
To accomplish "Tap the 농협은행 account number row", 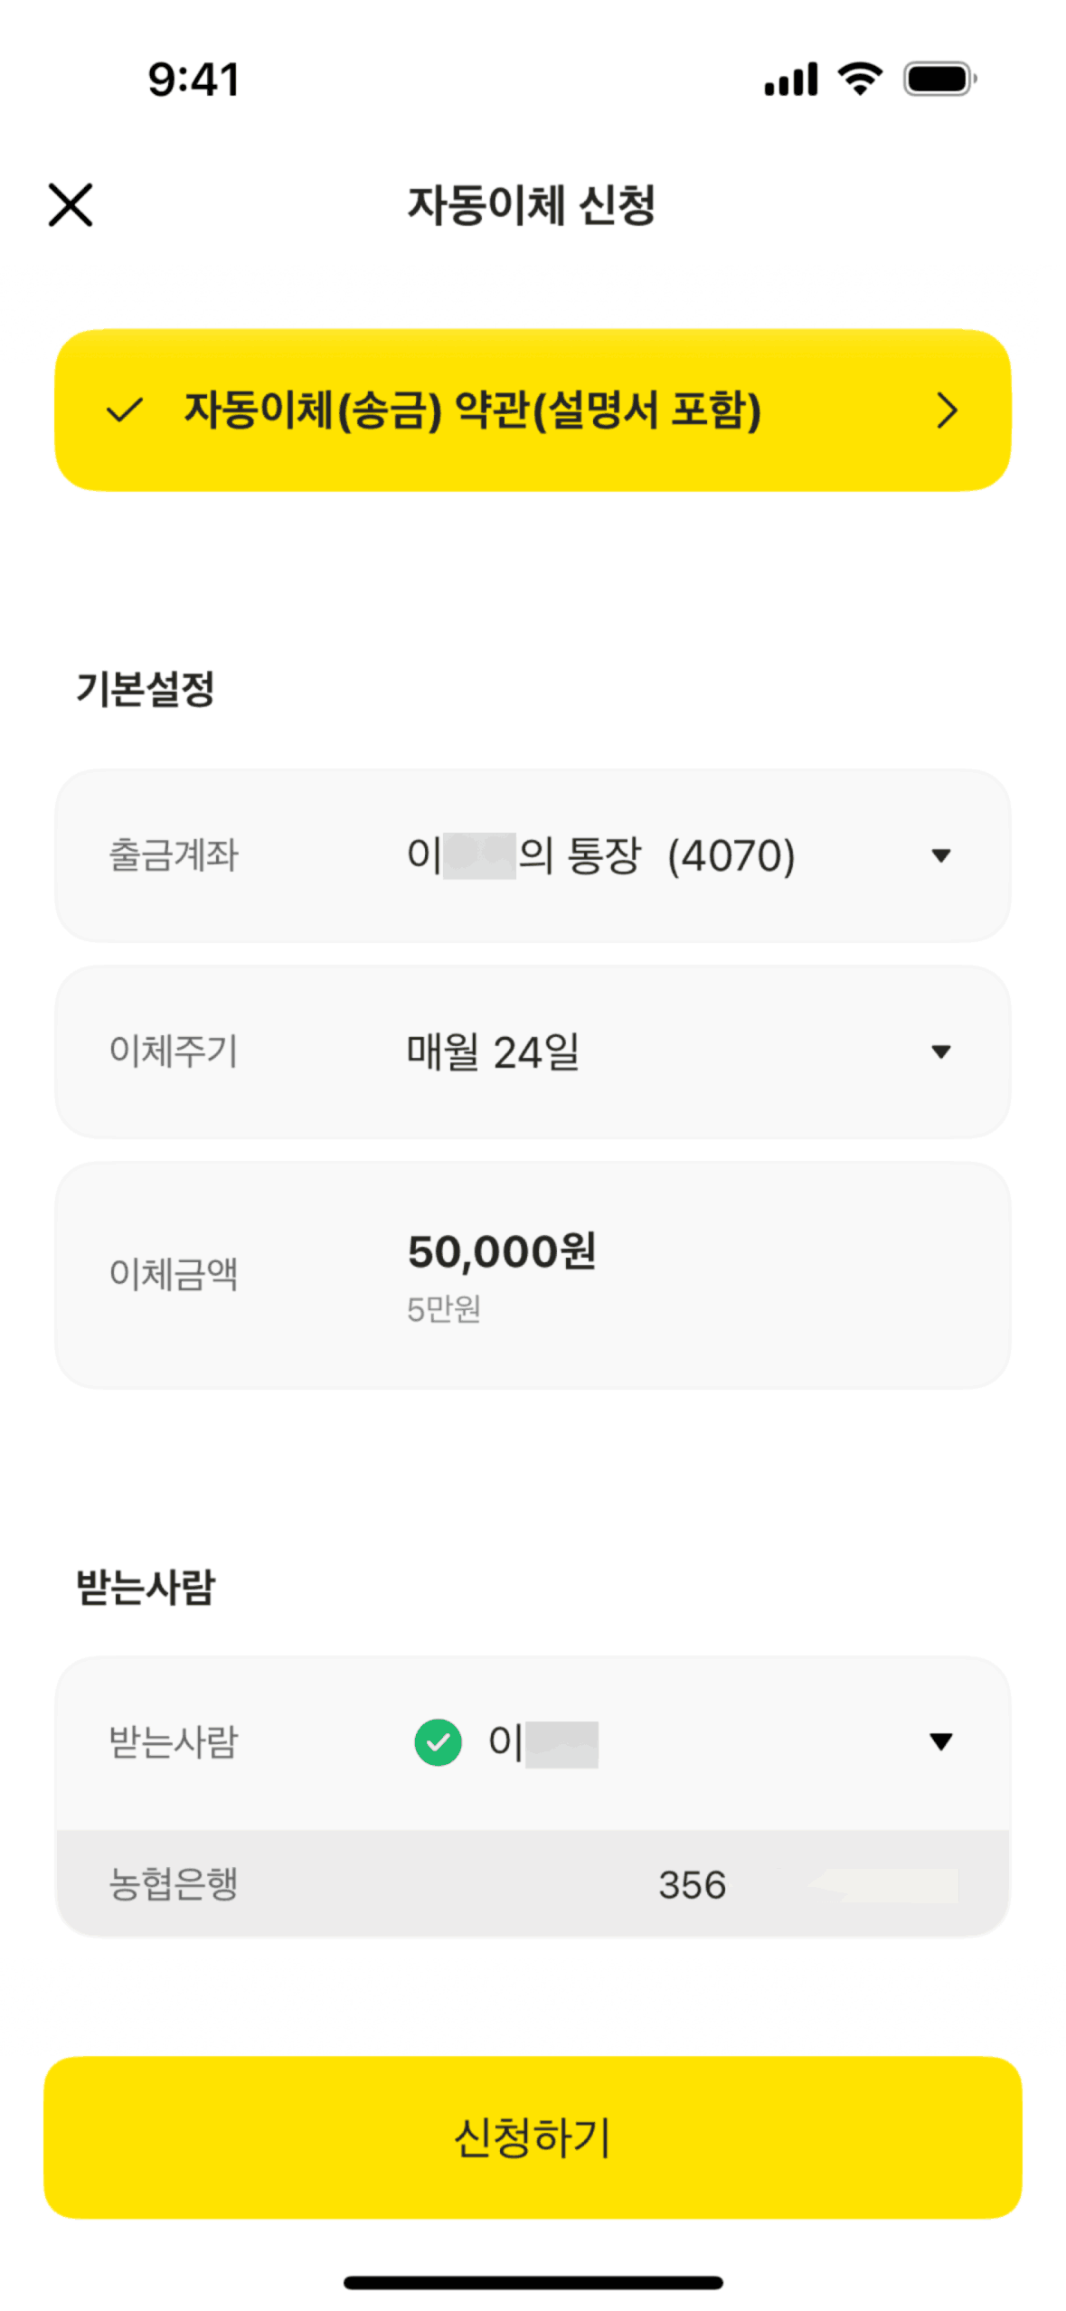I will pyautogui.click(x=532, y=1884).
